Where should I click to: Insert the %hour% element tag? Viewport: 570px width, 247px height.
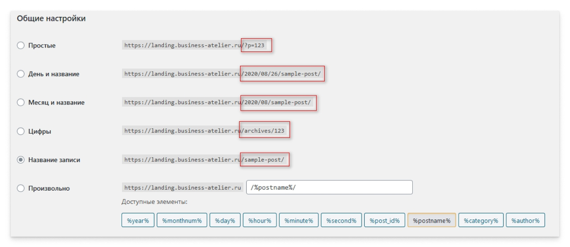[x=260, y=220]
